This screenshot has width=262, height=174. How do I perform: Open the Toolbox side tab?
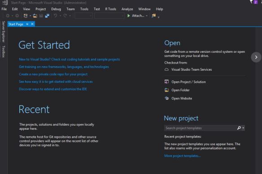pos(3,51)
